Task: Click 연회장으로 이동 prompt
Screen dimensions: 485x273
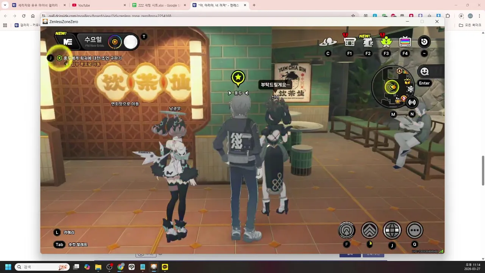Action: [125, 104]
